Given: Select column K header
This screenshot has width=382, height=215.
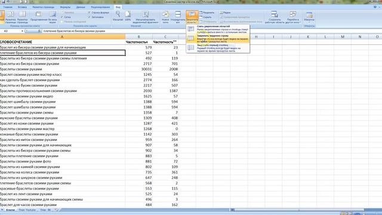Looking at the screenshot, I should pyautogui.click(x=308, y=37).
